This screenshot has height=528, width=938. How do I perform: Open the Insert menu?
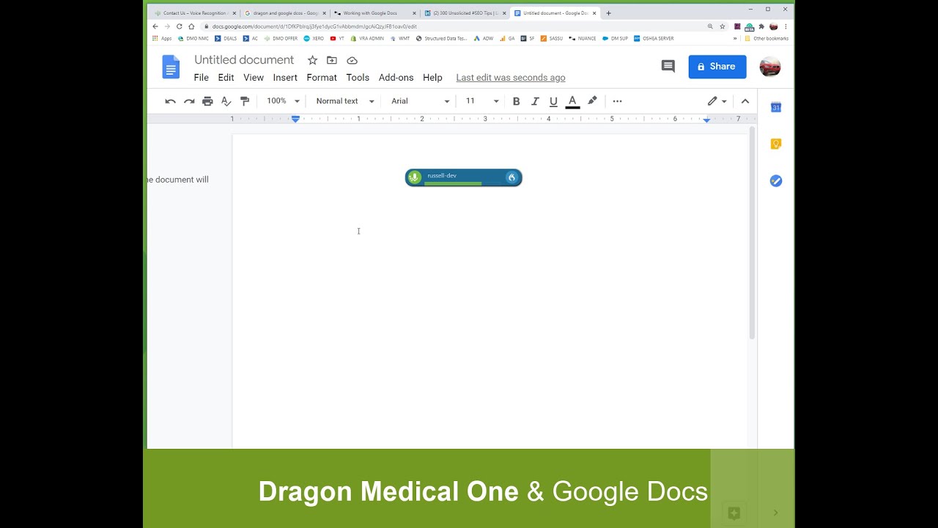pyautogui.click(x=285, y=78)
